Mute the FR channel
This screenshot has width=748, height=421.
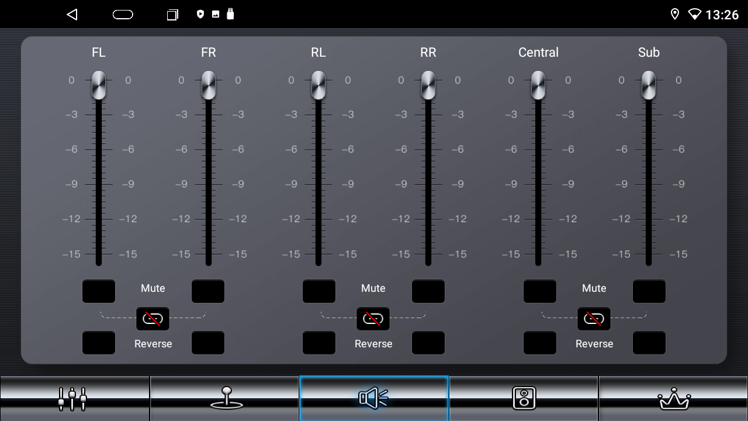coord(208,291)
